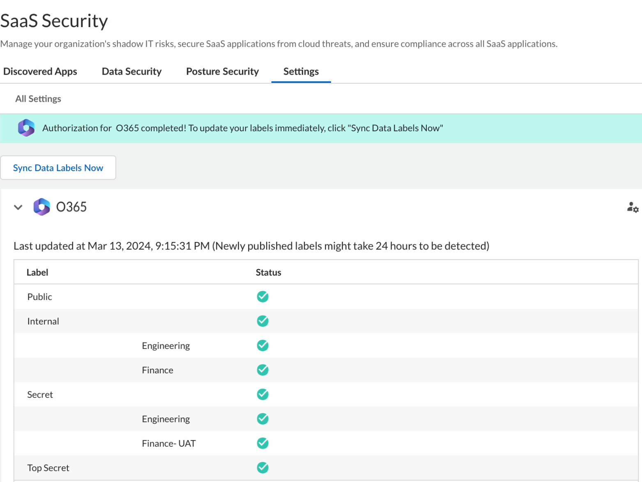Select the Top Secret label row

click(x=48, y=468)
